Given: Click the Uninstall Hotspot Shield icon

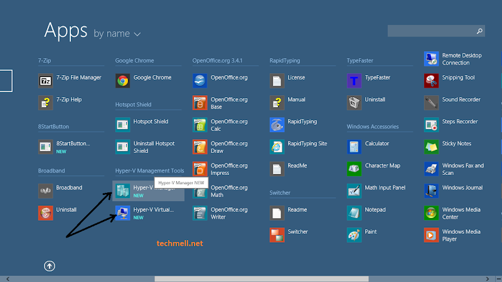Looking at the screenshot, I should [122, 147].
